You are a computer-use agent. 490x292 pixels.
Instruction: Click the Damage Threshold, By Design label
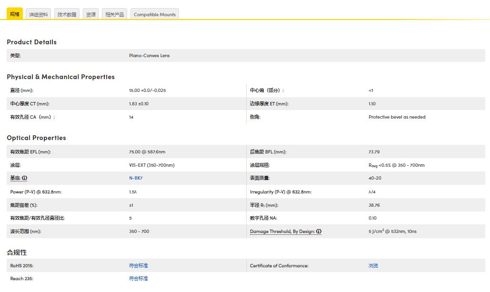point(282,232)
